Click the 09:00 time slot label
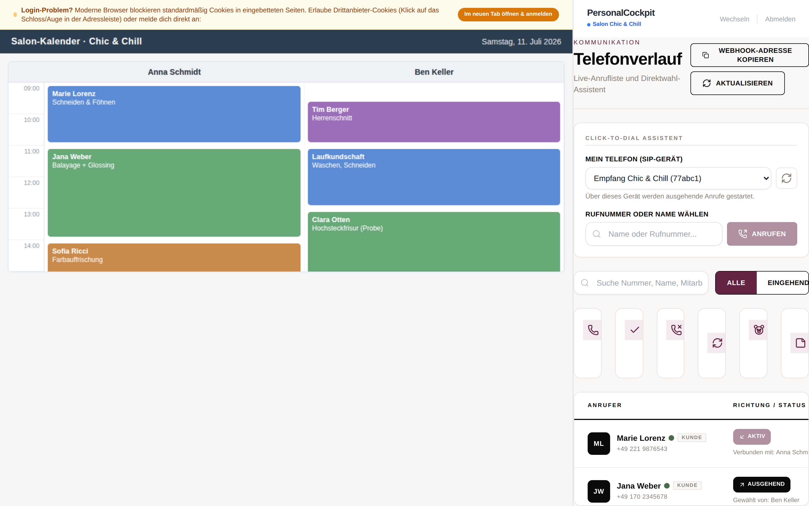Screen dimensions: 809x506 31,88
